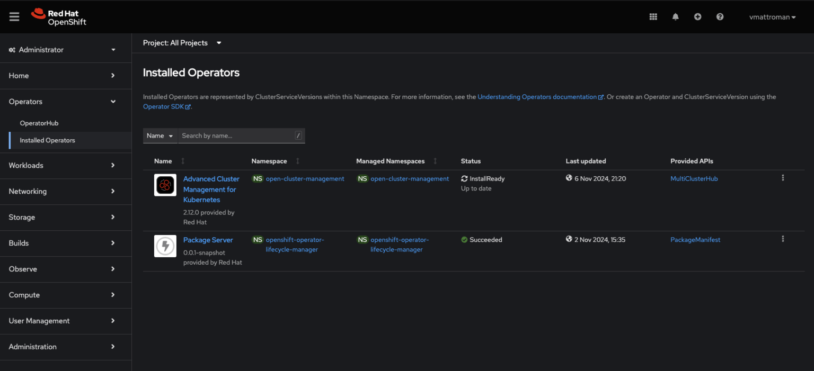Expand the Compute navigation section
The height and width of the screenshot is (371, 814).
click(x=66, y=295)
